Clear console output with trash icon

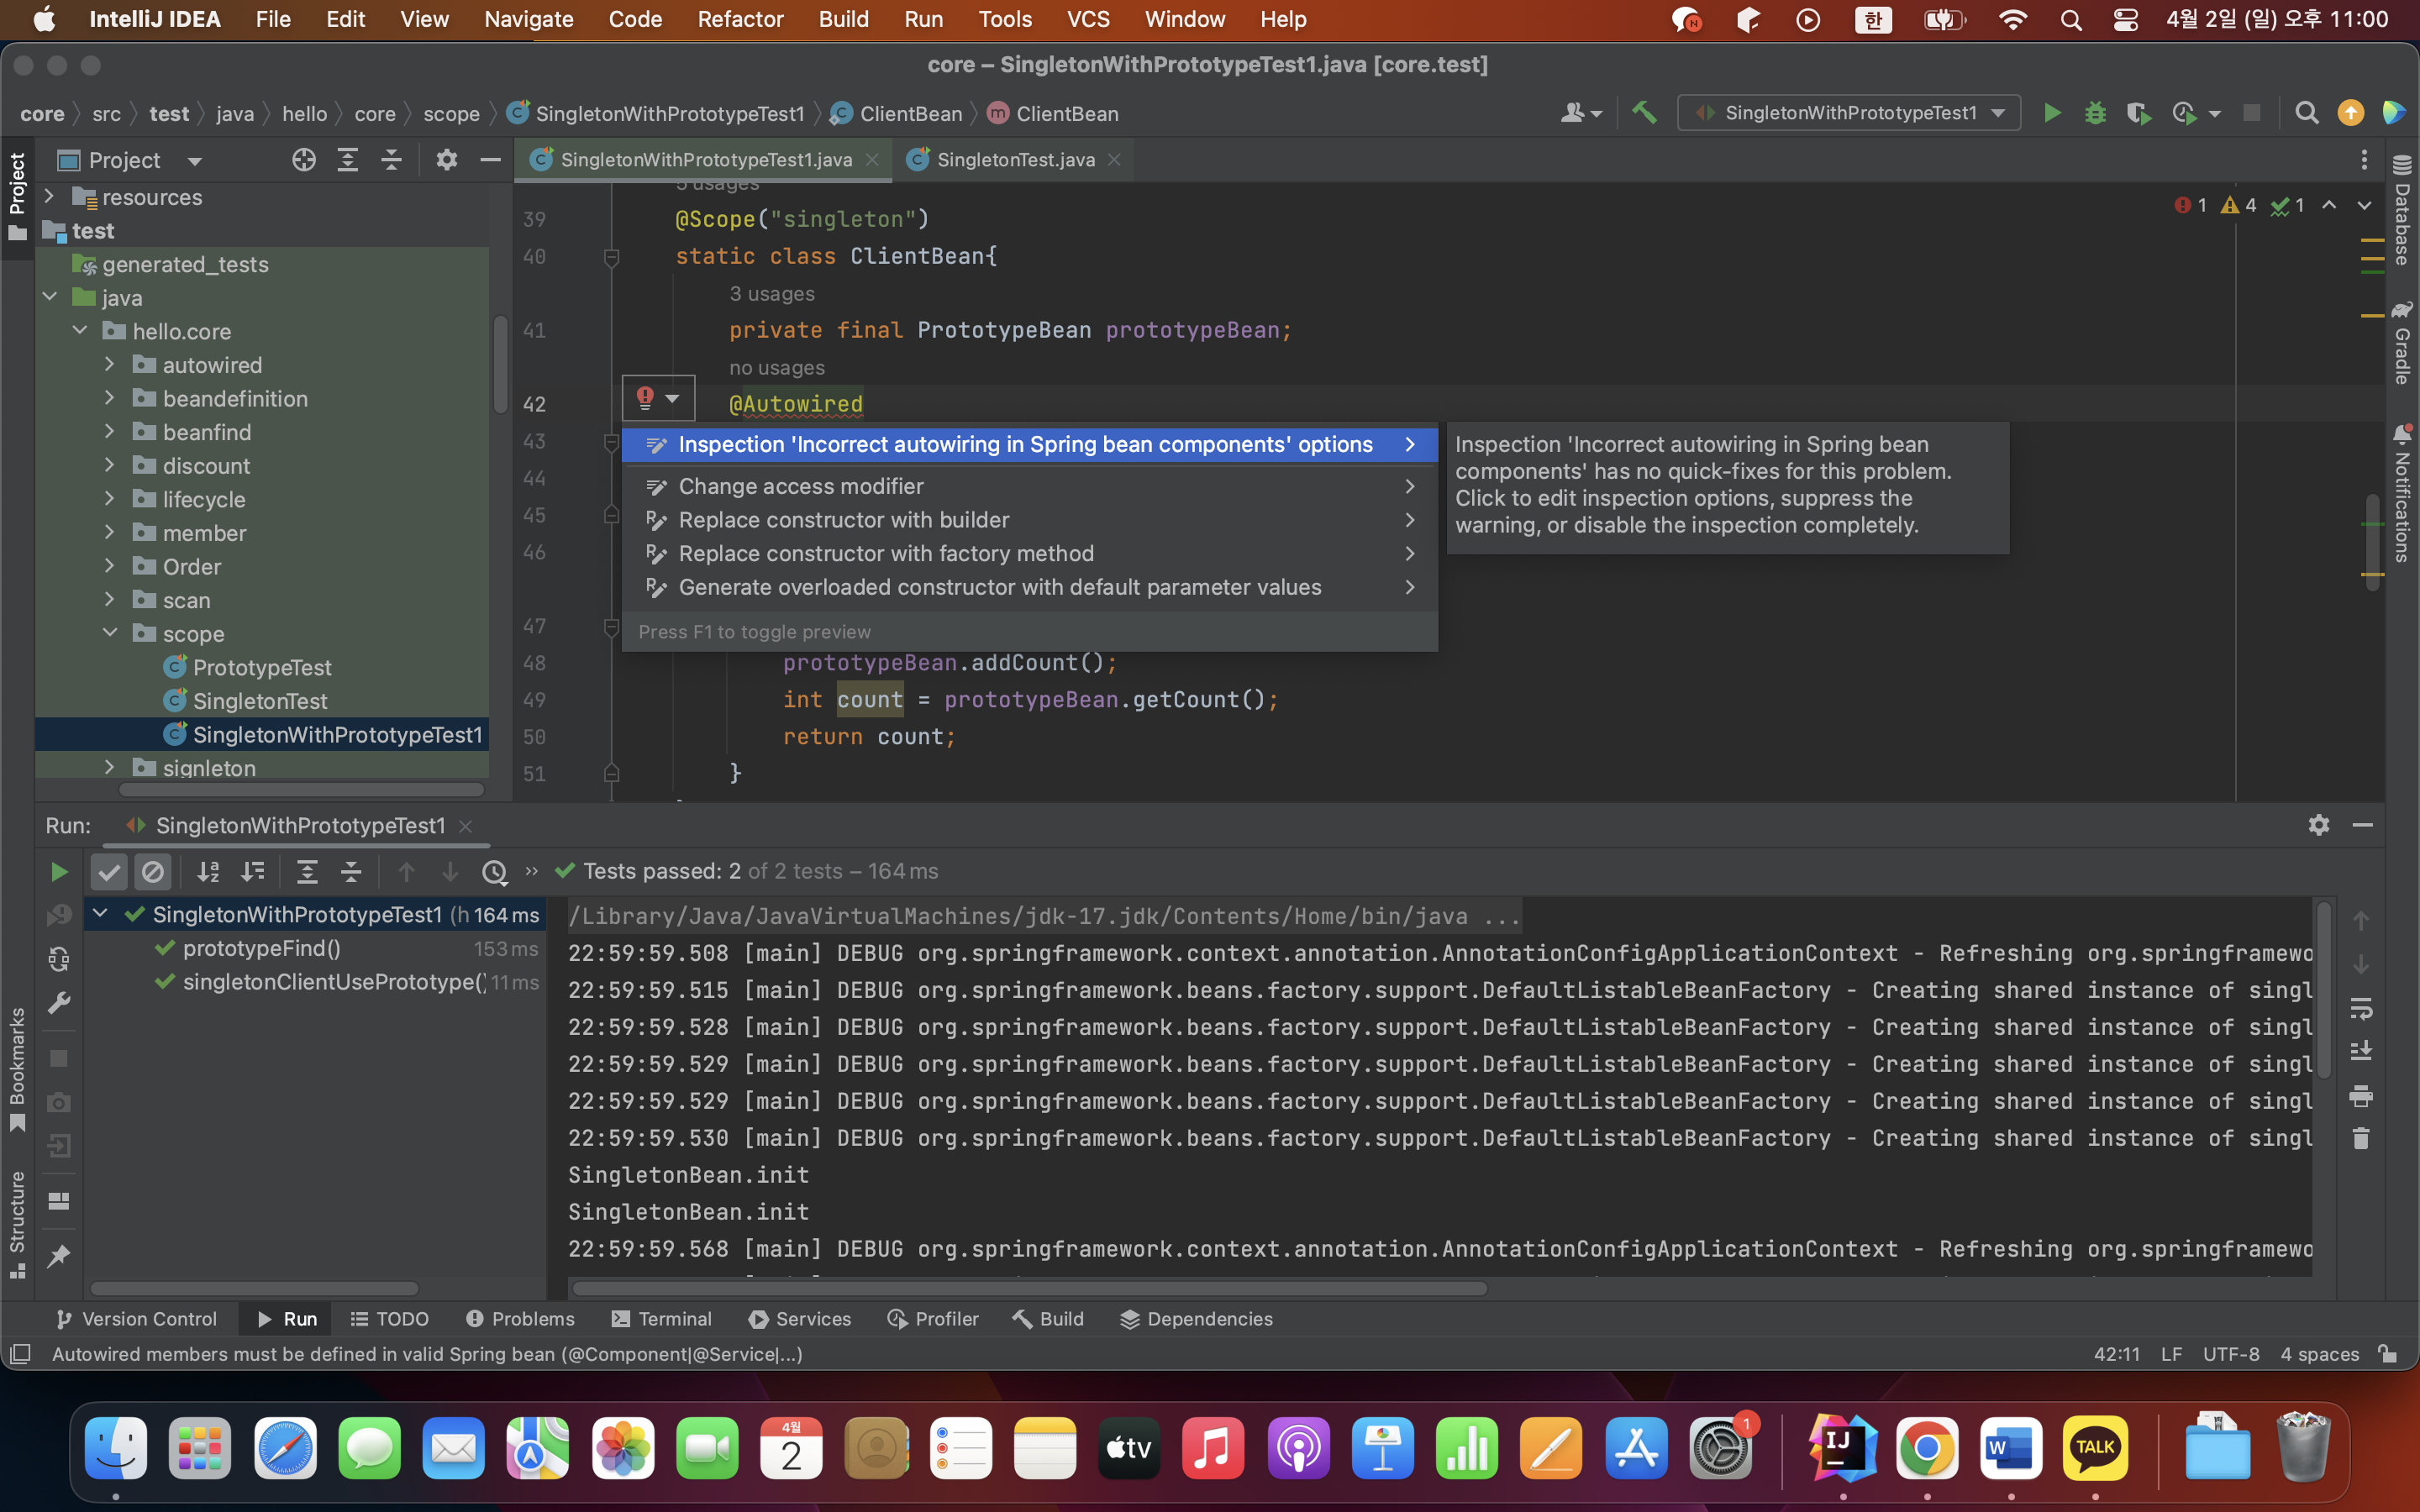(x=2361, y=1138)
